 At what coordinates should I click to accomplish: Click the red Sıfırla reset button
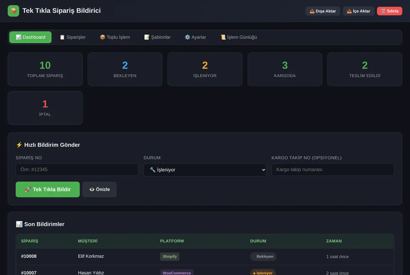click(389, 11)
